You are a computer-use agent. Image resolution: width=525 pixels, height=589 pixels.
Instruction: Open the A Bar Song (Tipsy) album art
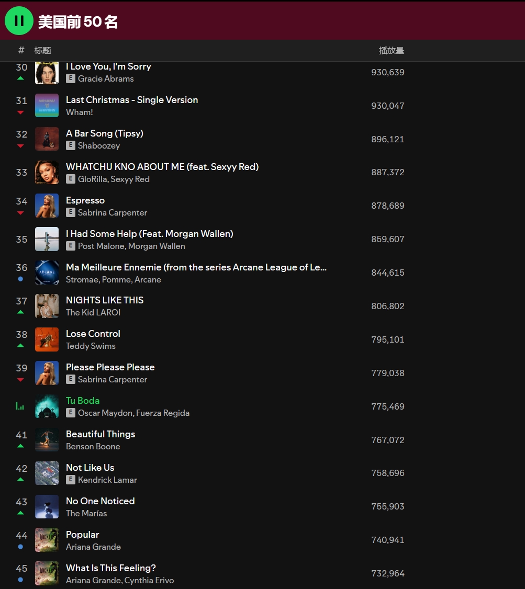[x=47, y=139]
